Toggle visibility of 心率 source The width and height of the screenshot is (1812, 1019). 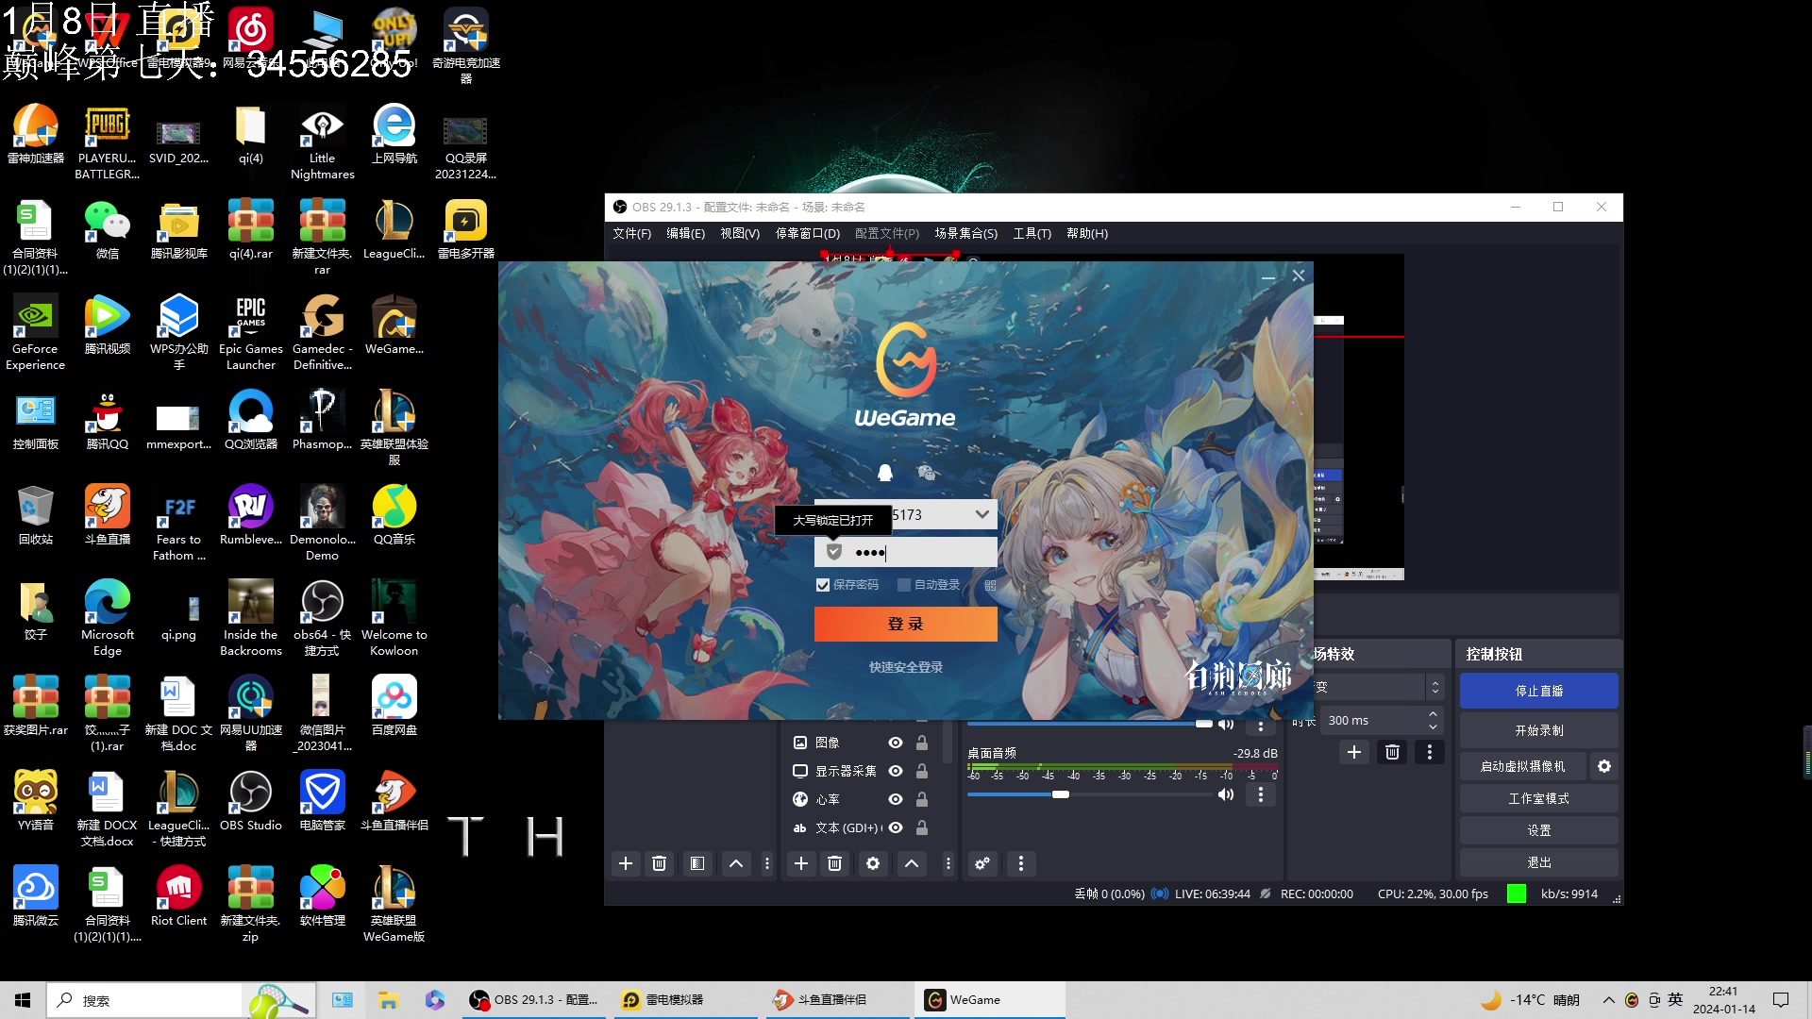[896, 799]
